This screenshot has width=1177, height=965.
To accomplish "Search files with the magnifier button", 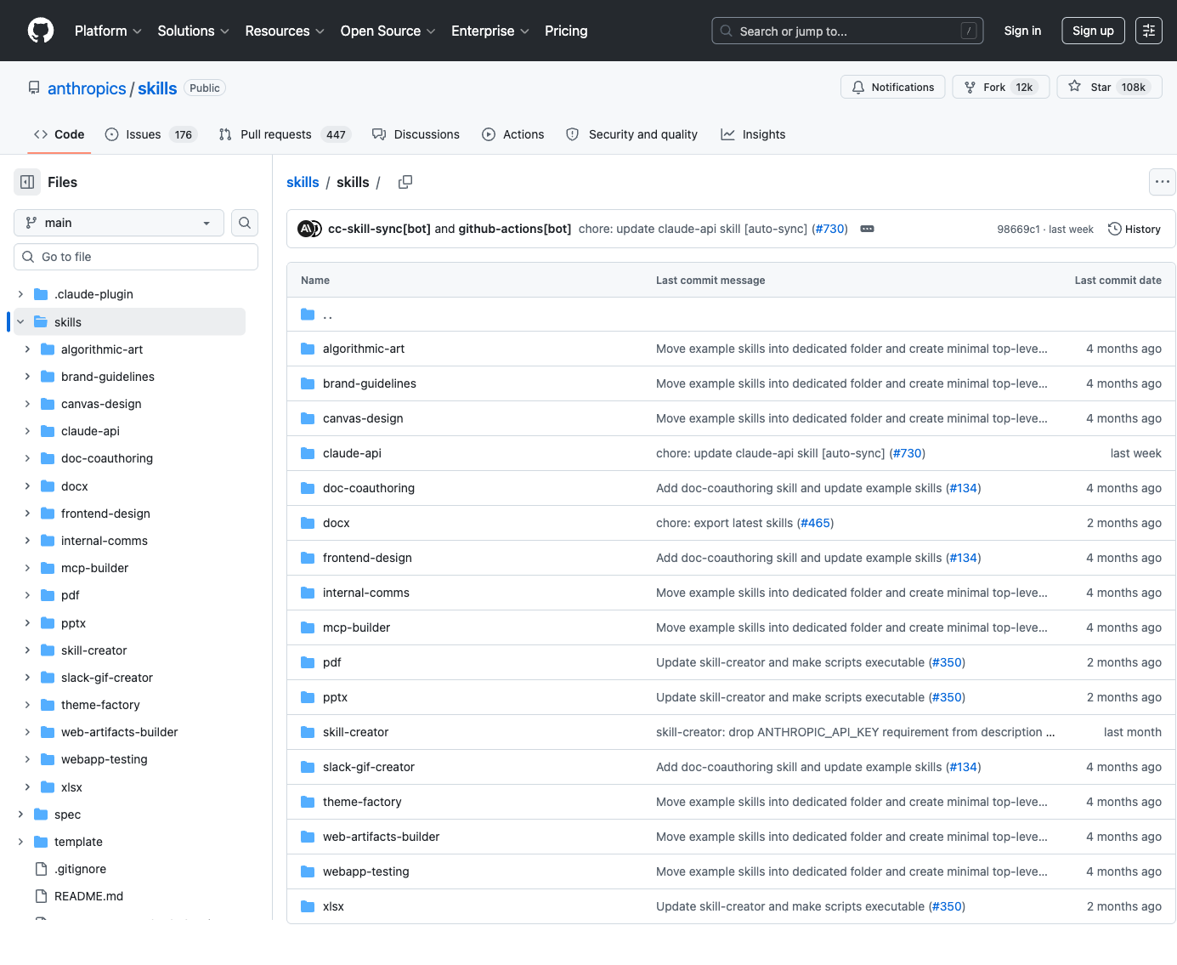I will (x=245, y=223).
